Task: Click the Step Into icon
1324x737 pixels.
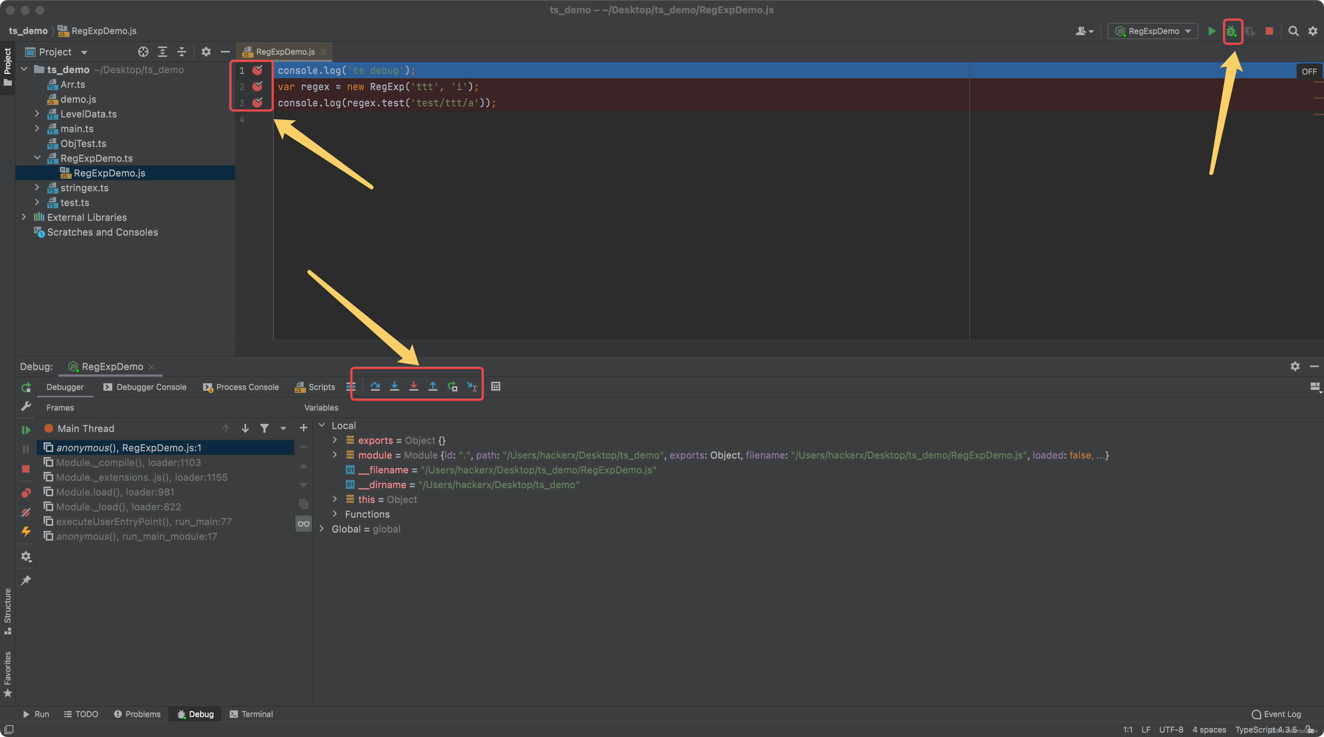Action: tap(394, 386)
